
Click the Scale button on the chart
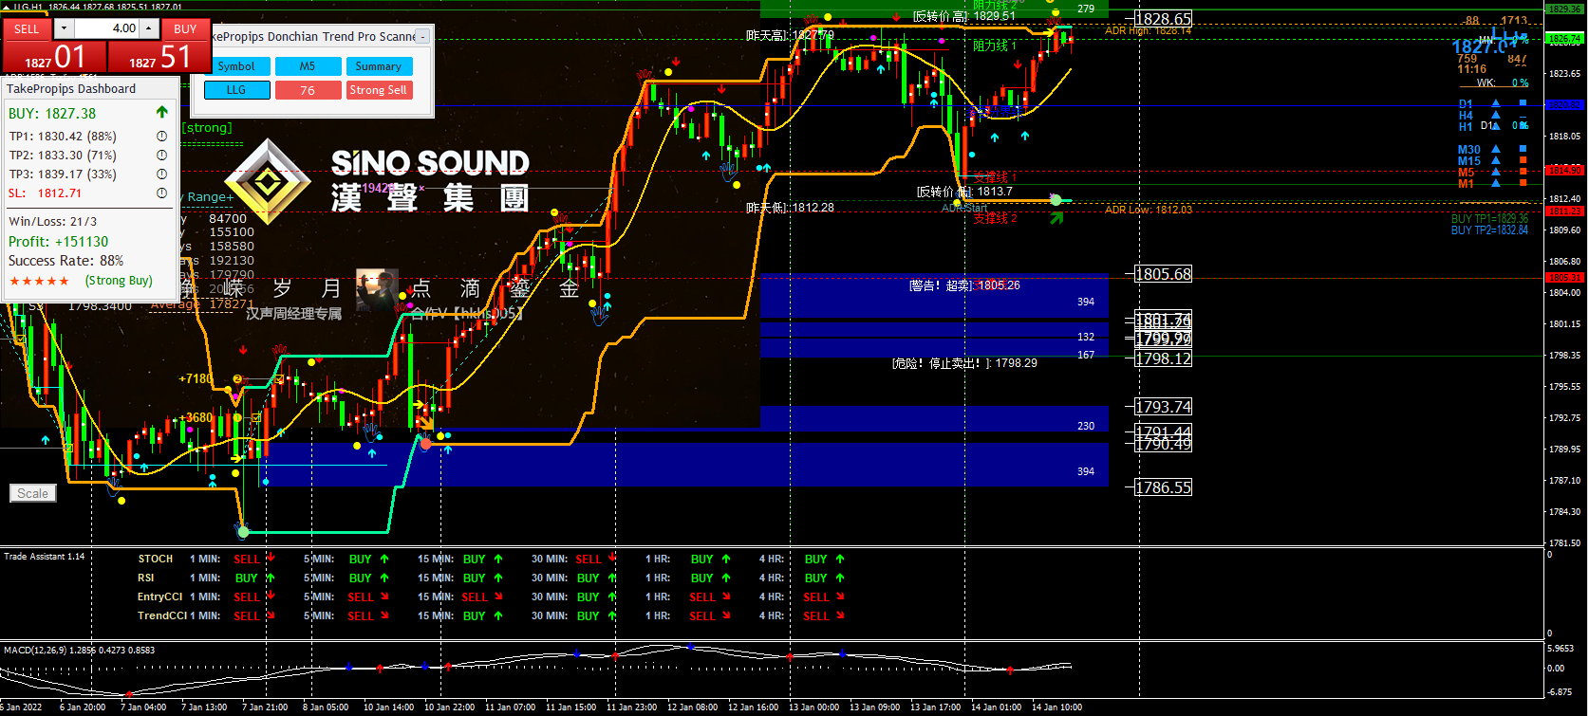coord(32,493)
